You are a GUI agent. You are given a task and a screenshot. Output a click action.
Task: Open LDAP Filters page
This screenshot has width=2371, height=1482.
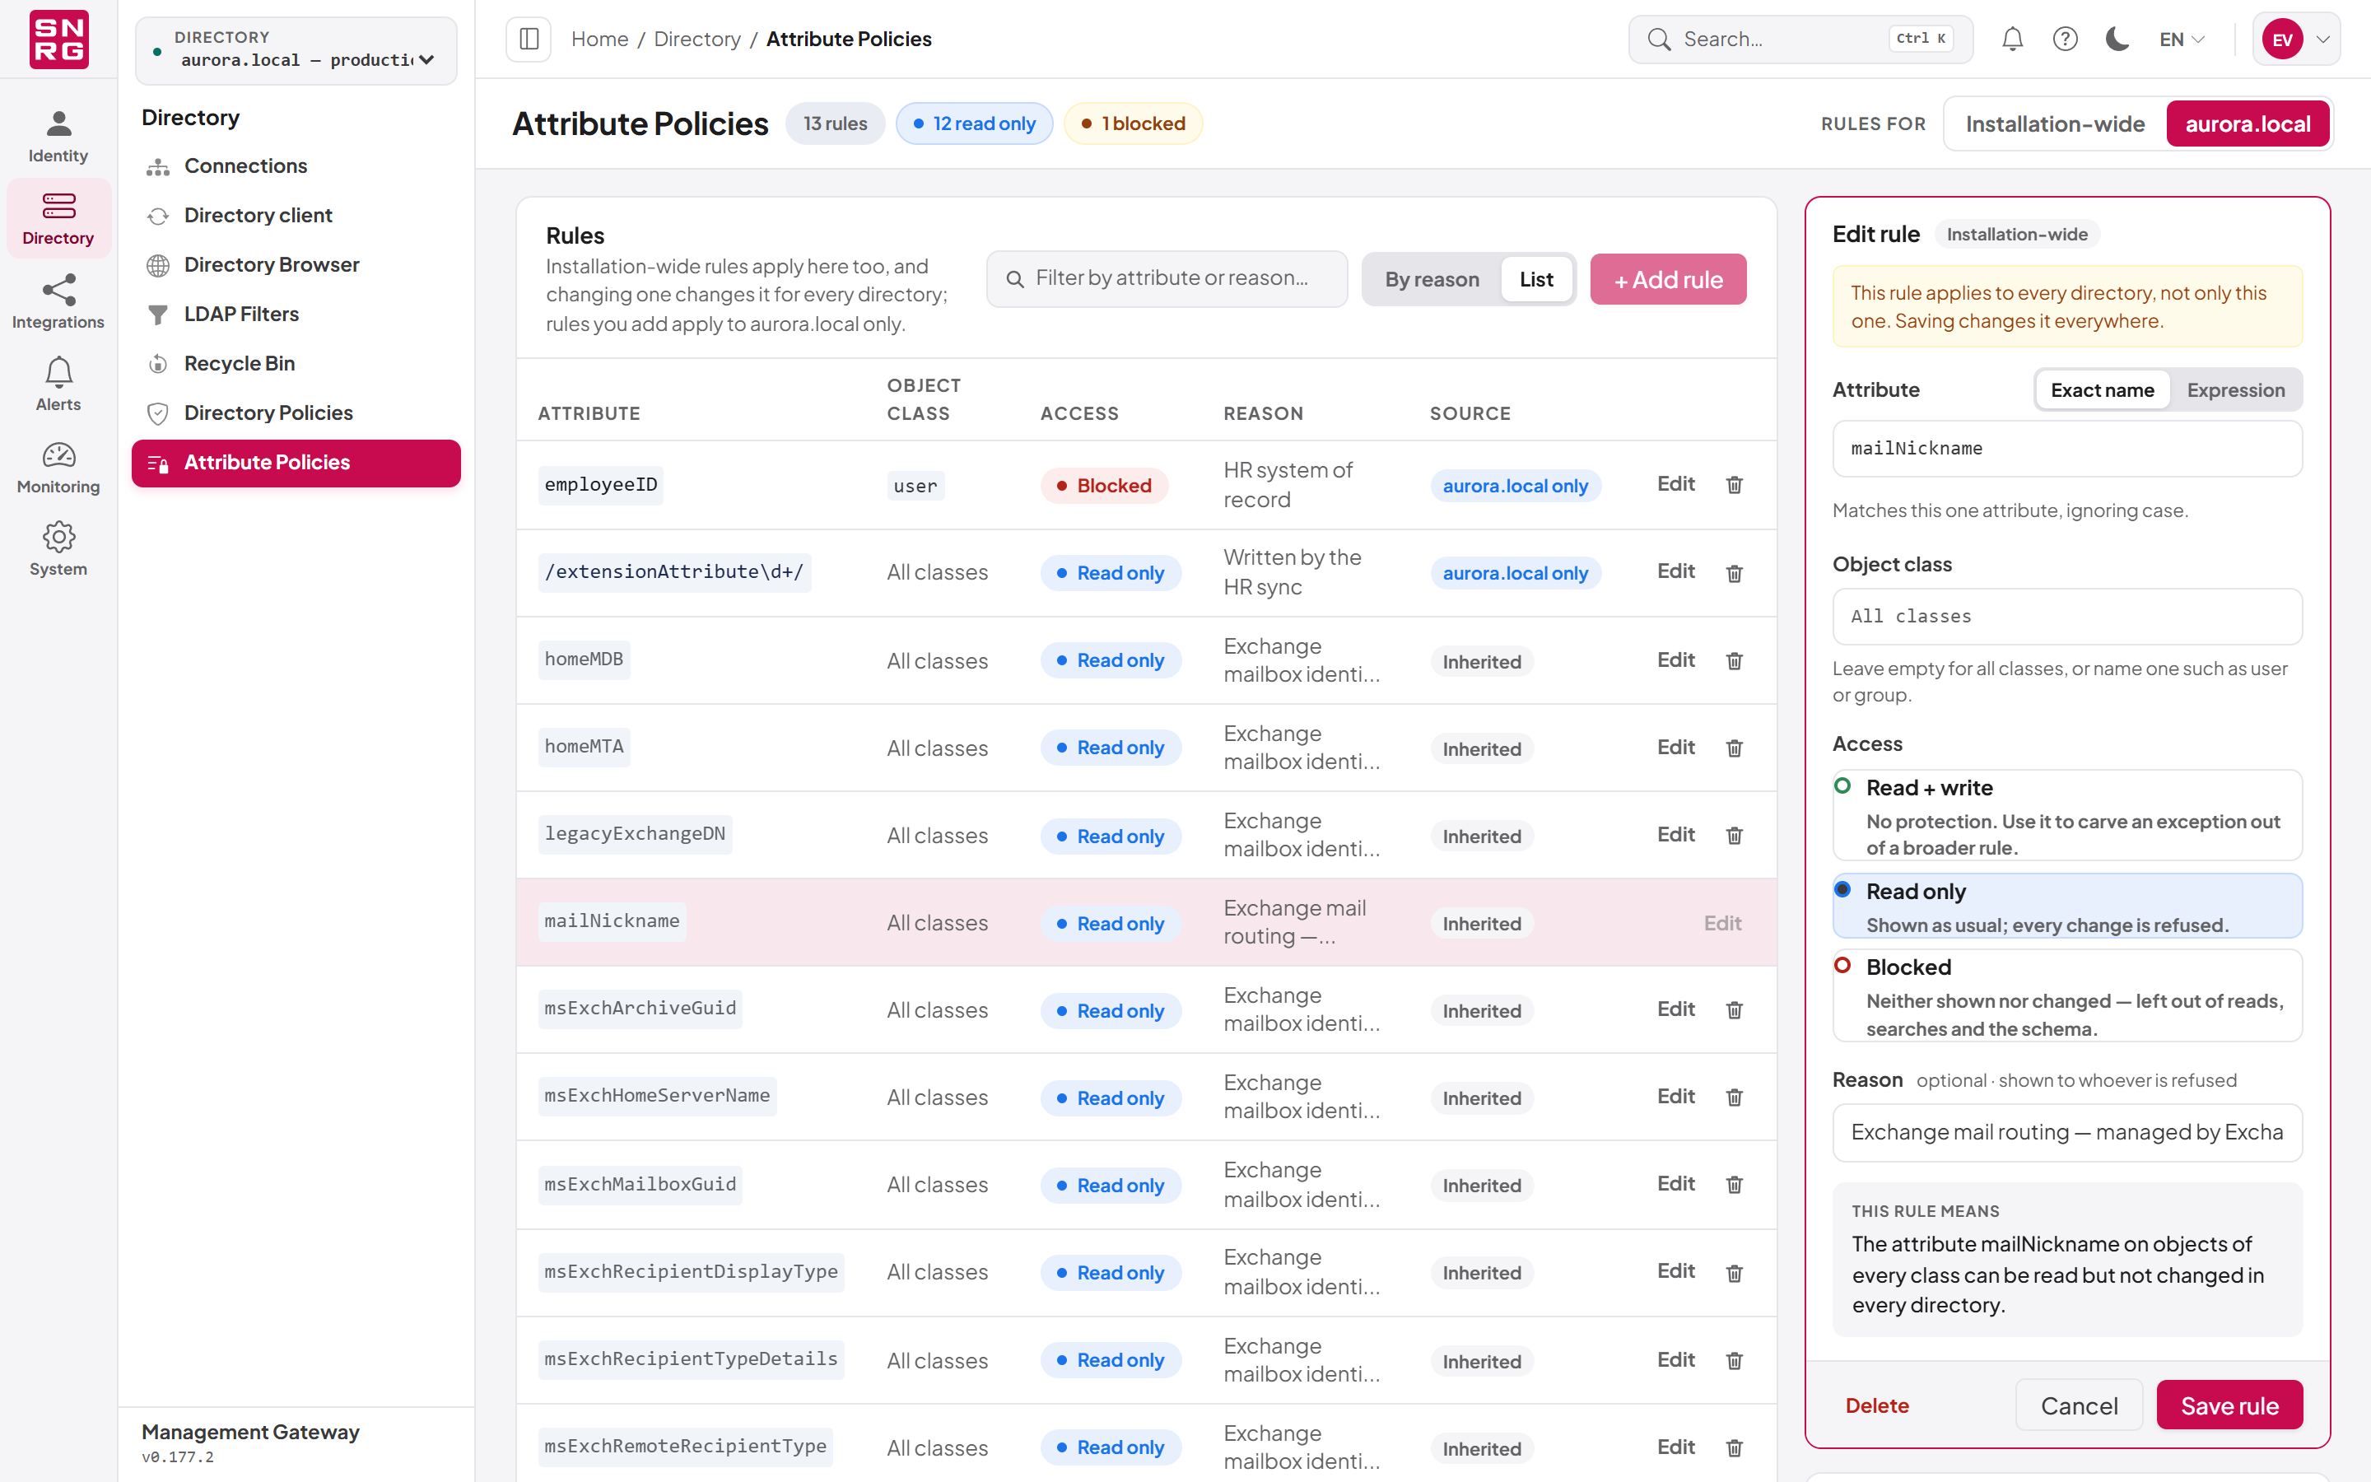pyautogui.click(x=296, y=314)
